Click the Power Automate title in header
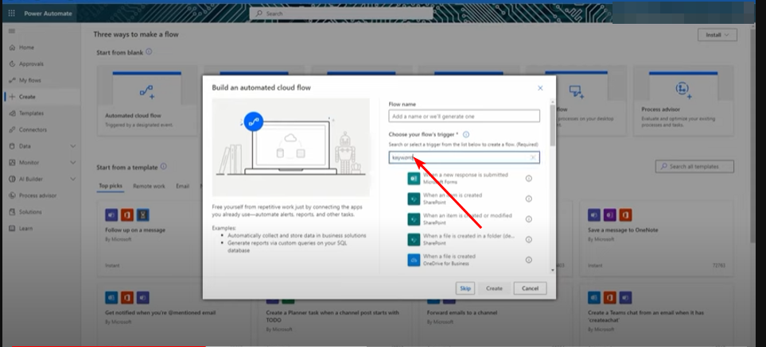Image resolution: width=766 pixels, height=347 pixels. click(48, 13)
